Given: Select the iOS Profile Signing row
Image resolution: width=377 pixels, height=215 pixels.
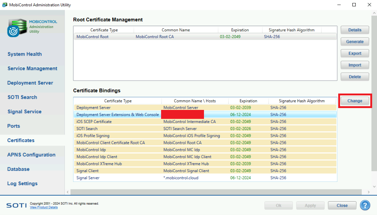Looking at the screenshot, I should [205, 136].
